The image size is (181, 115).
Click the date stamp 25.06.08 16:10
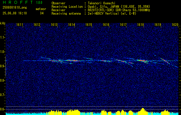click(x=15, y=13)
